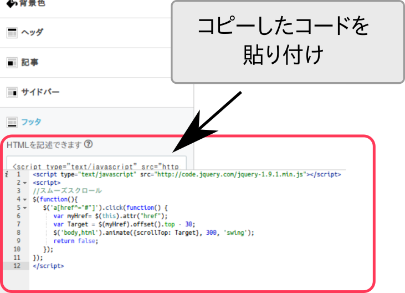The height and width of the screenshot is (293, 405).
Task: Click the var myHref code line
Action: click(x=111, y=216)
